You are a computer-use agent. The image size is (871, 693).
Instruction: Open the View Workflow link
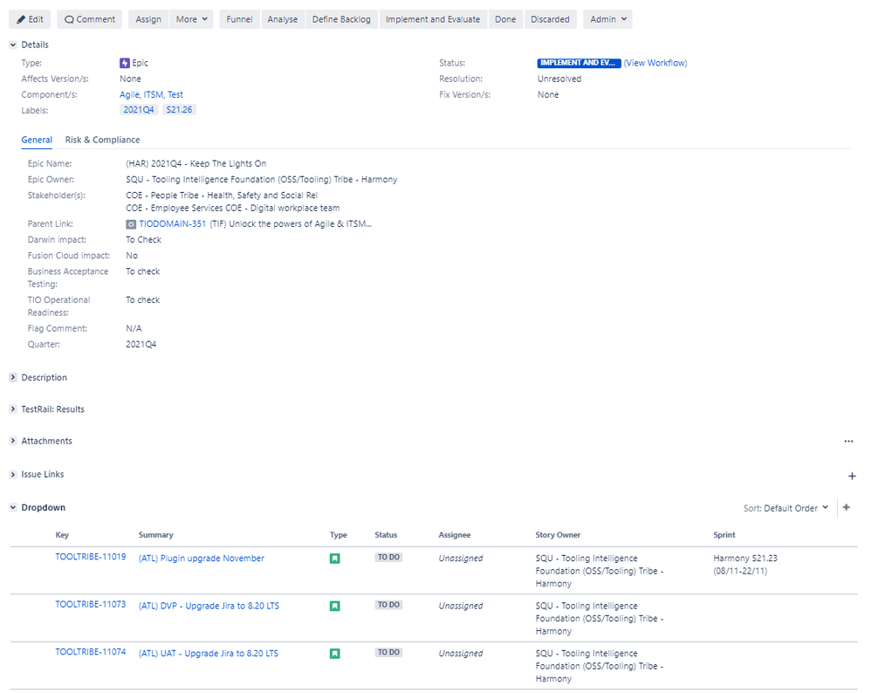click(x=655, y=64)
